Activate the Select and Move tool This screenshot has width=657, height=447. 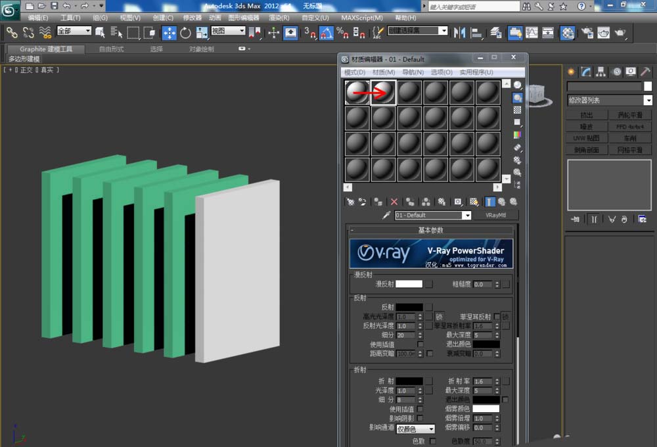pos(169,32)
